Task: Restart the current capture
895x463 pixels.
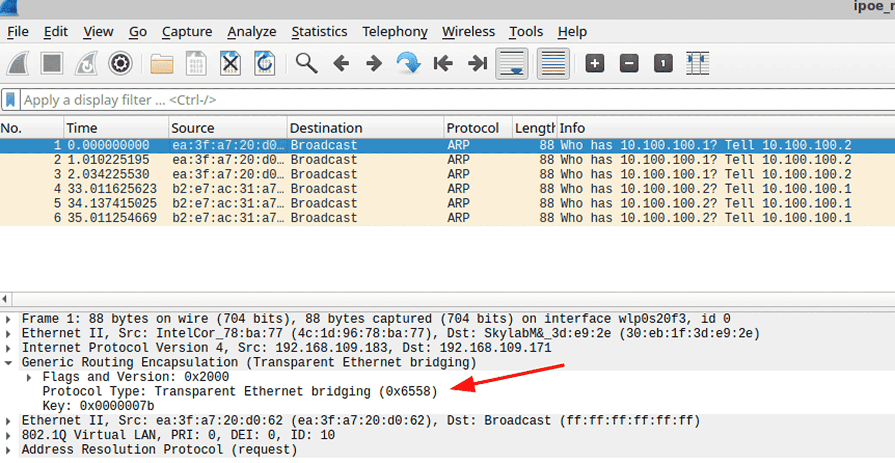Action: pyautogui.click(x=86, y=63)
